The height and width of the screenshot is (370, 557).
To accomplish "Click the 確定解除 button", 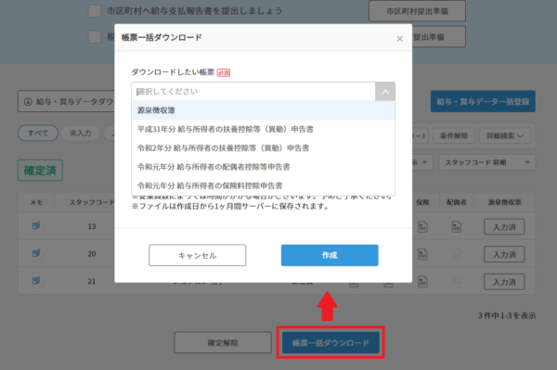I will (x=223, y=343).
